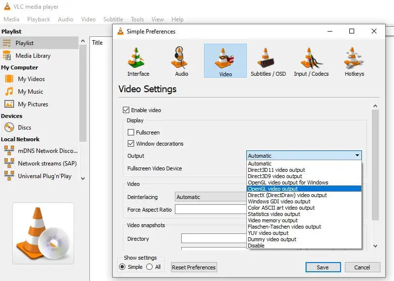Select the My Music icon

pyautogui.click(x=9, y=92)
